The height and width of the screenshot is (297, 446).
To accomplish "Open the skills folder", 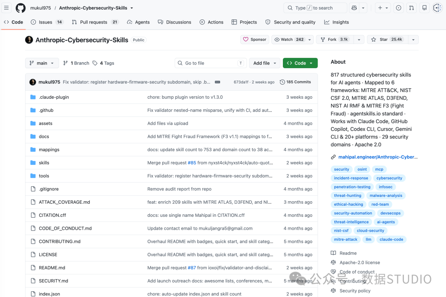I will [44, 163].
